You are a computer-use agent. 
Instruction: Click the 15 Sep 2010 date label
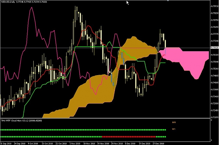(6, 144)
